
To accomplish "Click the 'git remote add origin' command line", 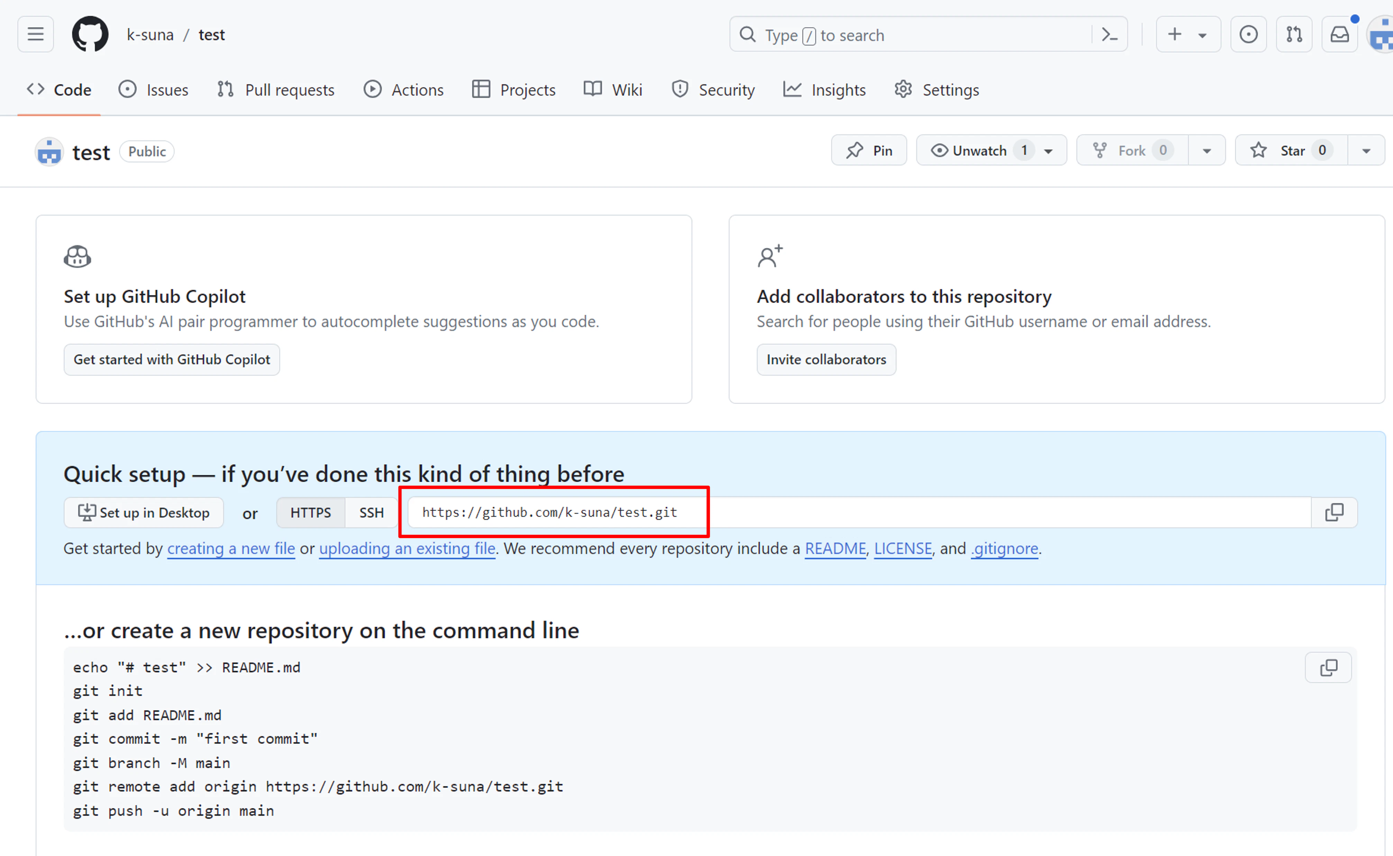I will (x=318, y=786).
